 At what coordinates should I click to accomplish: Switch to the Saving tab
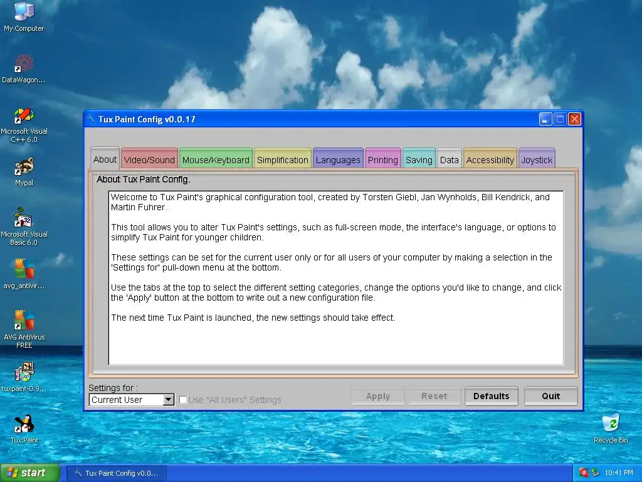(x=419, y=159)
